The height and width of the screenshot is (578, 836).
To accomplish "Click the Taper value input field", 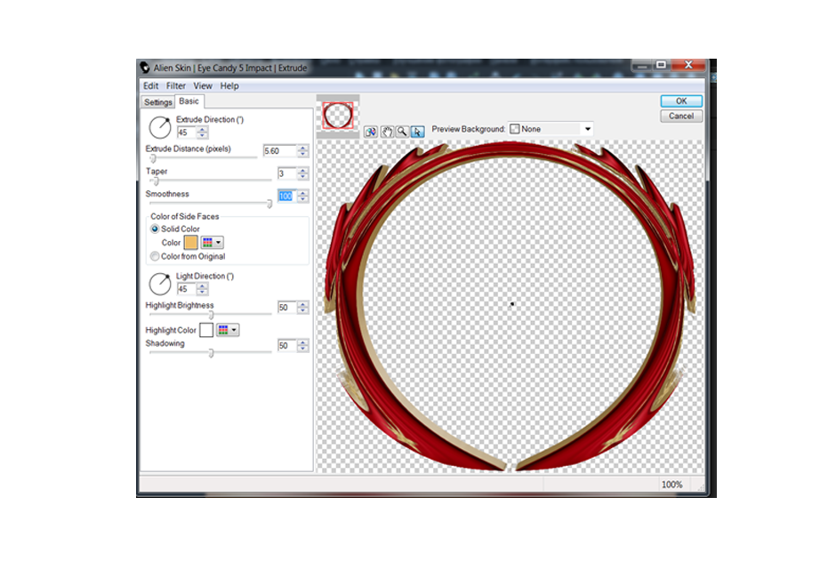I will (285, 174).
